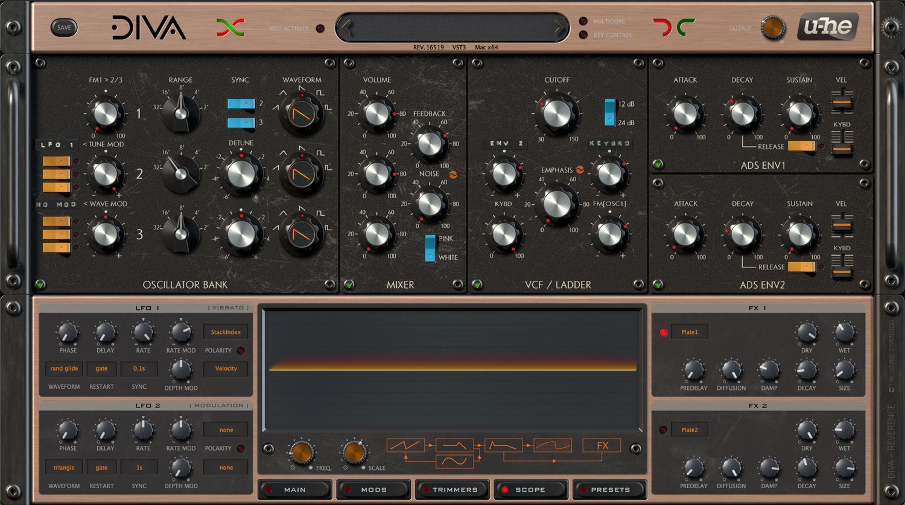Open LFO 1 waveform dropdown showing rand glide
The image size is (905, 505).
tap(64, 368)
